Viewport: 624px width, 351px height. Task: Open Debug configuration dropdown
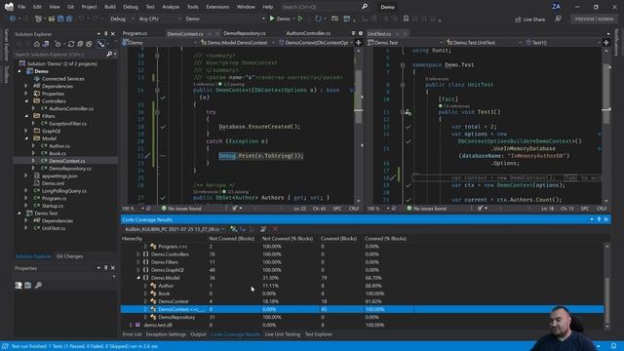[x=121, y=19]
